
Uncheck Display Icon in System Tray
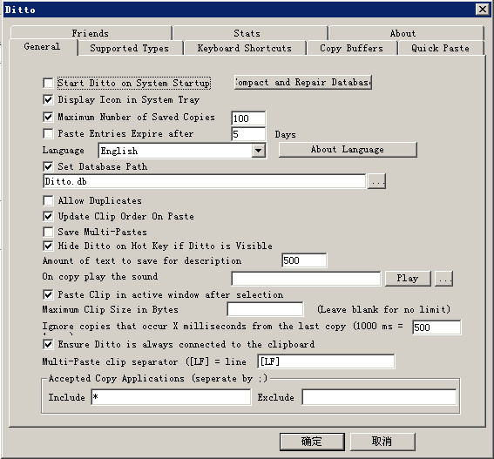(x=48, y=100)
